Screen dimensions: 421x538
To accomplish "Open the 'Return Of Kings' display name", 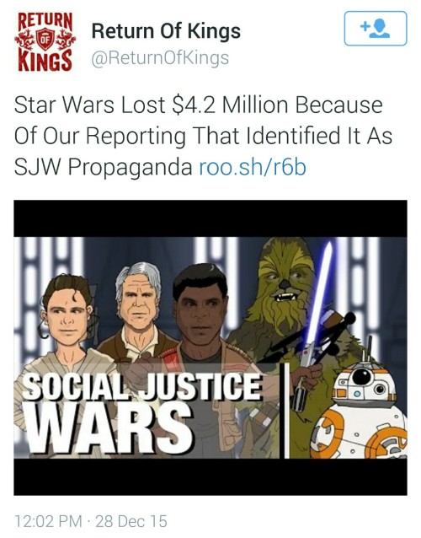I will [166, 31].
